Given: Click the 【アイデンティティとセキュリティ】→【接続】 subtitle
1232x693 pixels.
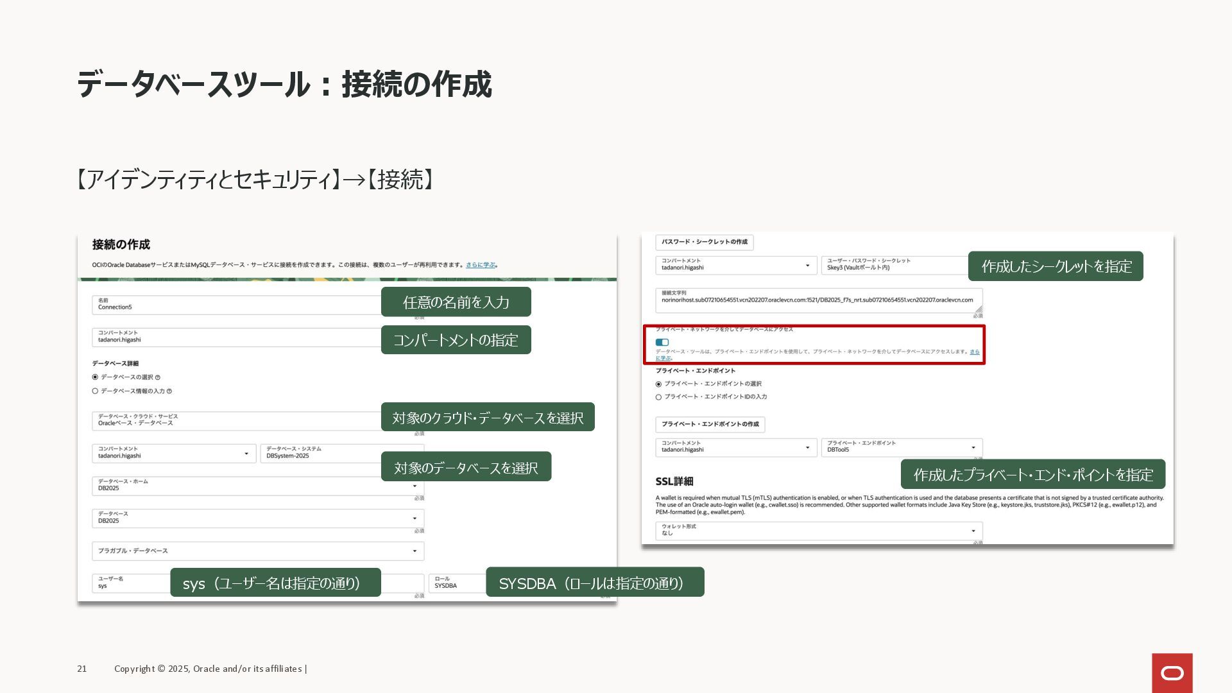Looking at the screenshot, I should coord(255,180).
